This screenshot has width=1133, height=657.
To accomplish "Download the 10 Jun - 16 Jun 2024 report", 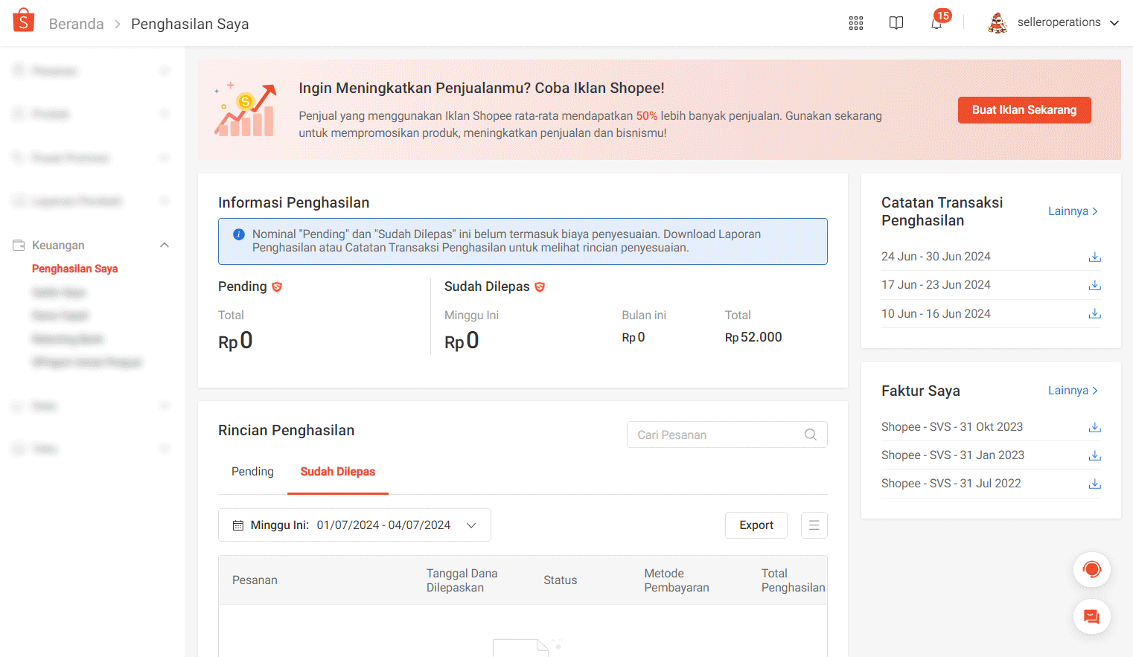I will pyautogui.click(x=1094, y=314).
